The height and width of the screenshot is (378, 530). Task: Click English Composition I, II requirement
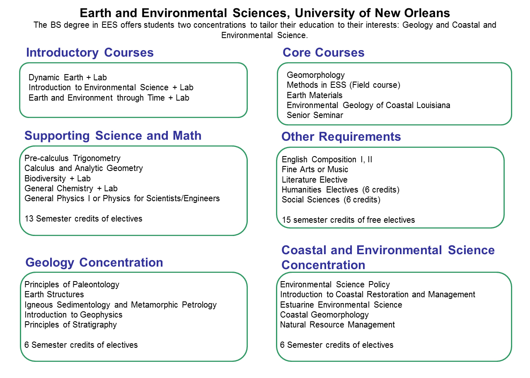click(x=327, y=159)
